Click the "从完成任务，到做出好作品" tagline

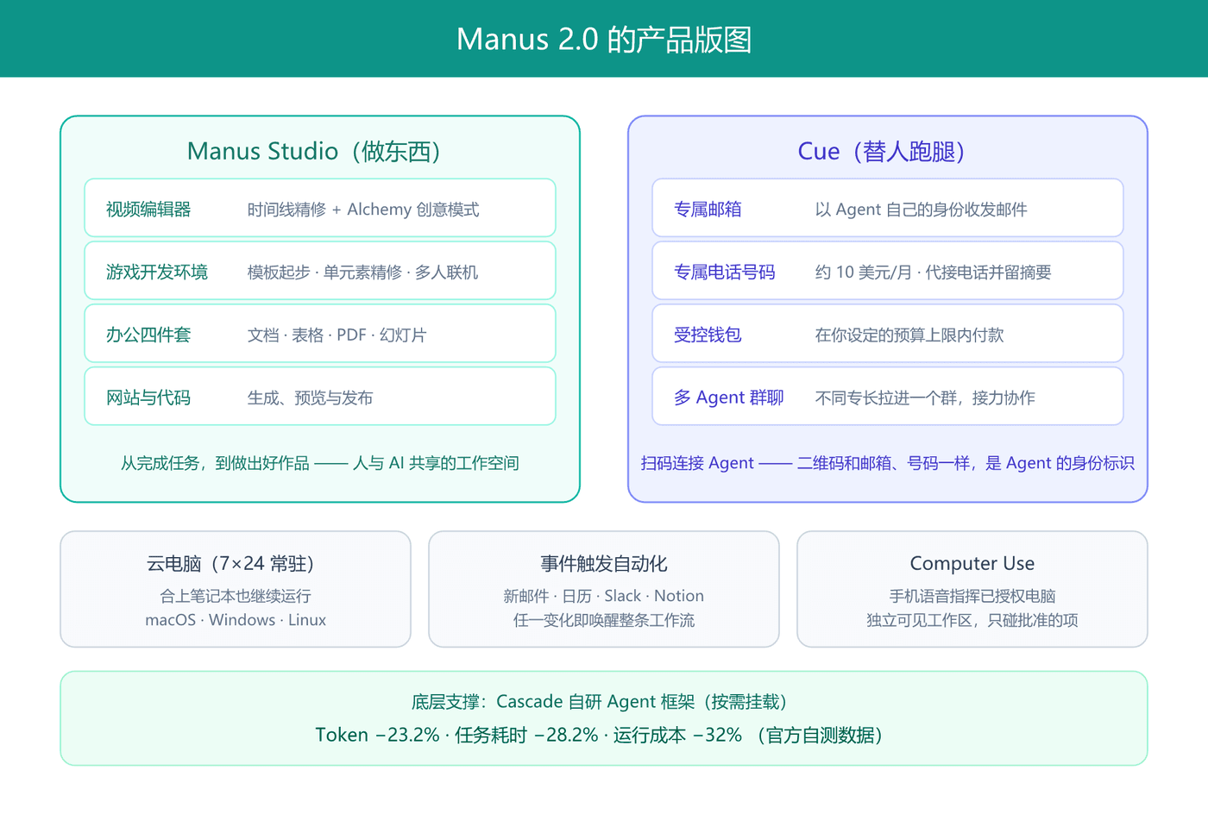click(x=320, y=463)
